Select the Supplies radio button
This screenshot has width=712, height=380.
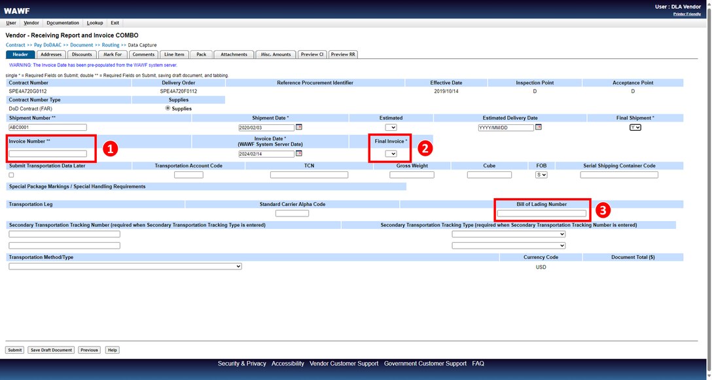pyautogui.click(x=168, y=108)
